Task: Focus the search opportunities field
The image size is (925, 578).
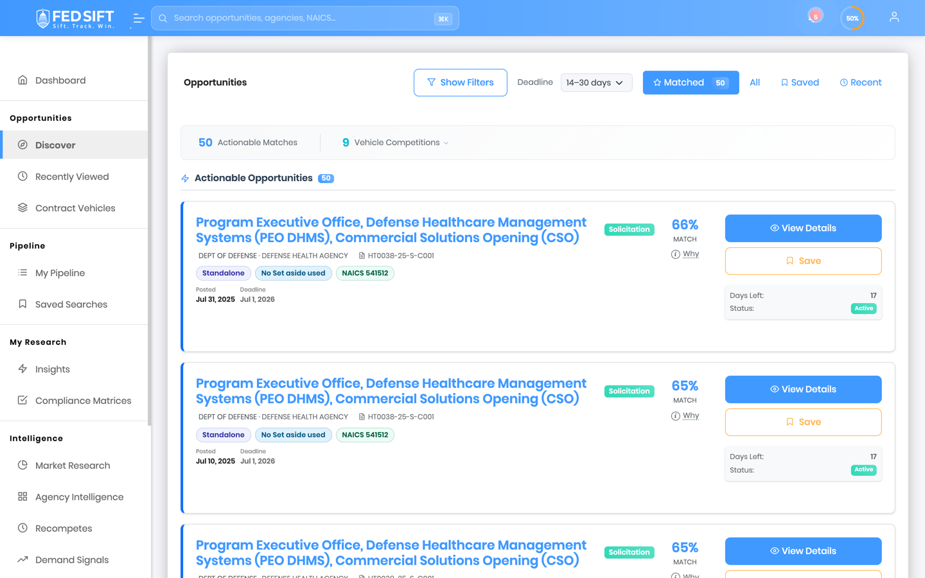Action: point(305,19)
